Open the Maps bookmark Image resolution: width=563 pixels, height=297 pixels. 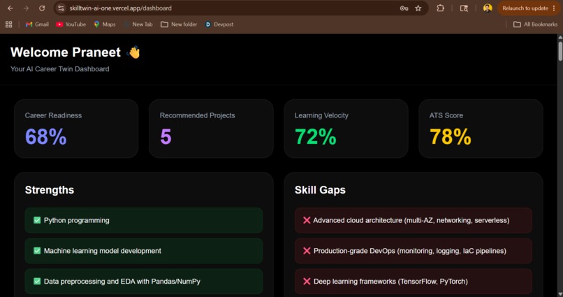(105, 24)
